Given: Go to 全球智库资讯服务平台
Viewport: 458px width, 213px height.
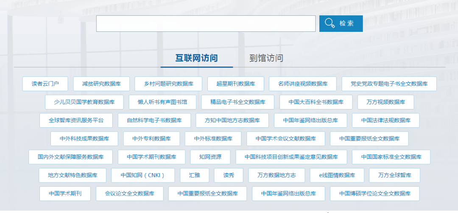Looking at the screenshot, I should click(76, 121).
